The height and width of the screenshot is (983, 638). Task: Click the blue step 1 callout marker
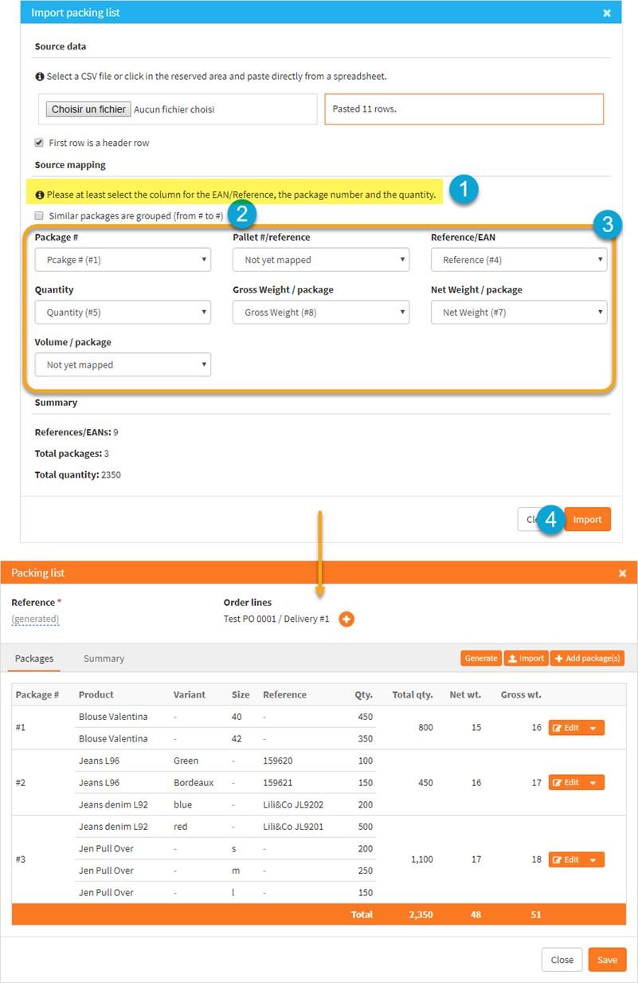(x=464, y=192)
